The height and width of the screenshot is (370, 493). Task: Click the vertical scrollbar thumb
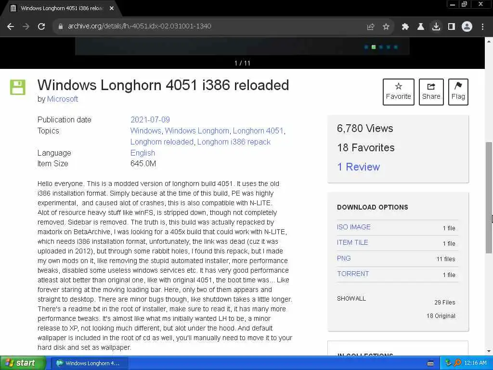[x=489, y=197]
